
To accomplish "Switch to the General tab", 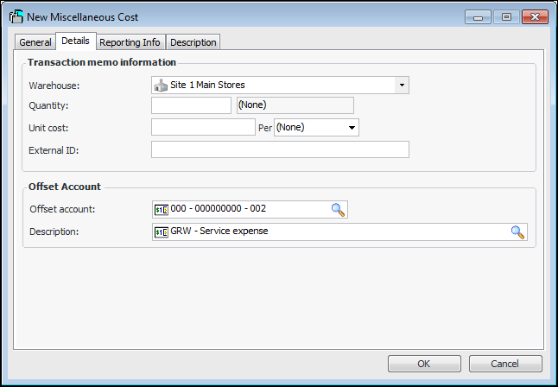I will tap(35, 42).
